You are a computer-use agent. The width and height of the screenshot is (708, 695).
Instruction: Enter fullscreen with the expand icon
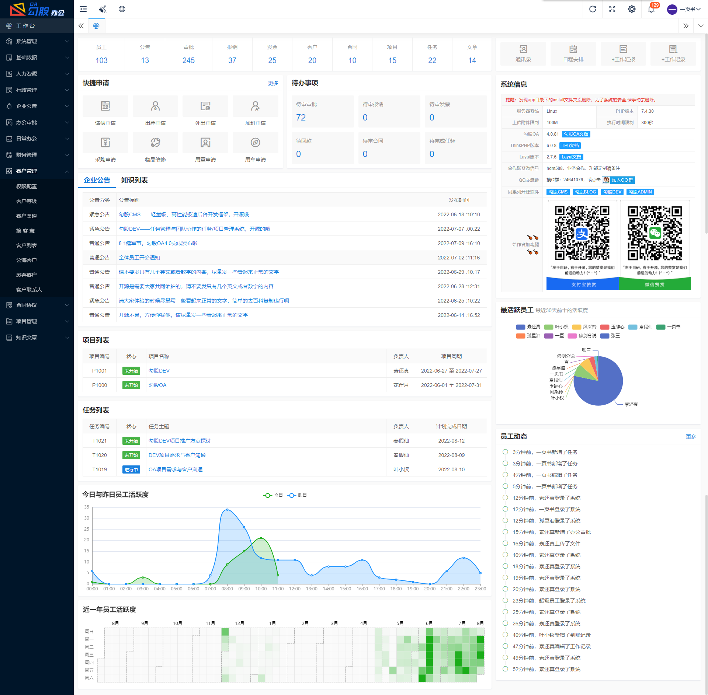[612, 9]
